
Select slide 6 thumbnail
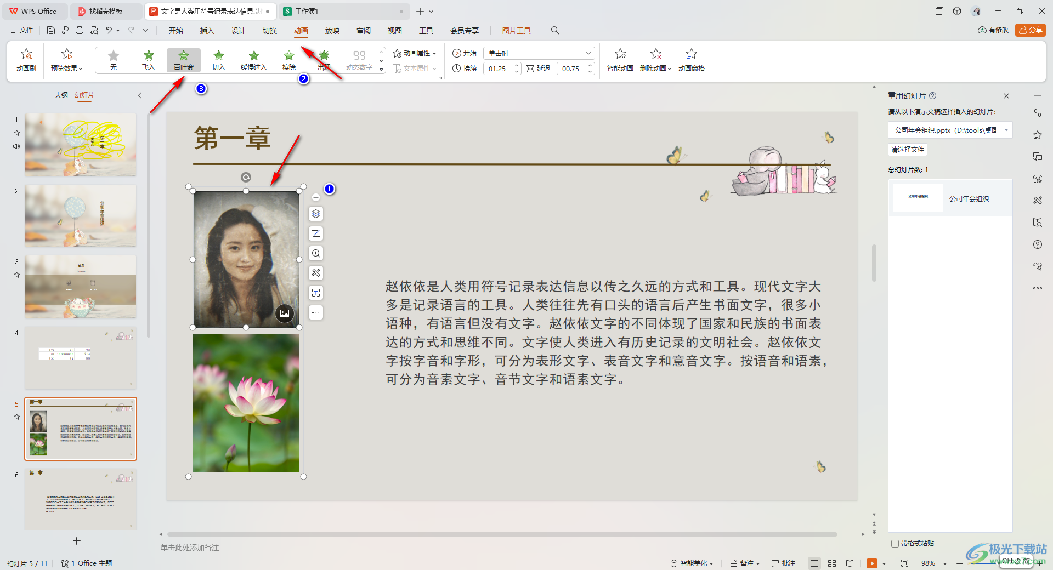point(81,499)
